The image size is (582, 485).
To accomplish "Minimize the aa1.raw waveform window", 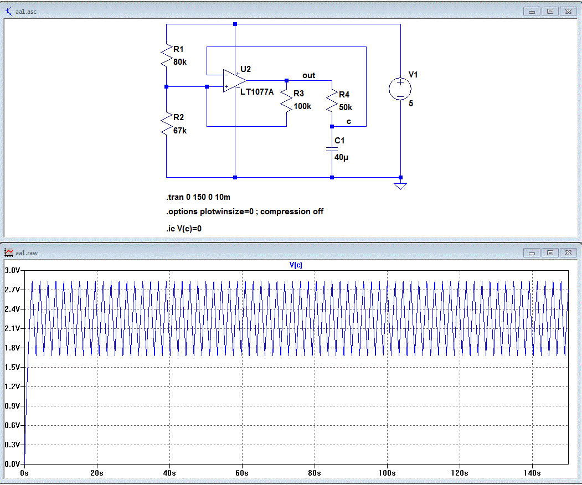I will click(532, 252).
